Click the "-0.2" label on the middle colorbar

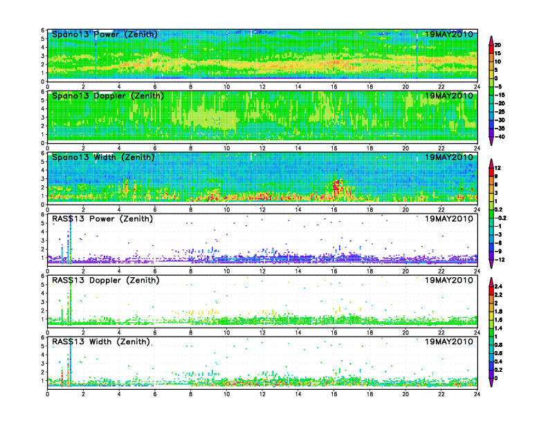[500, 218]
